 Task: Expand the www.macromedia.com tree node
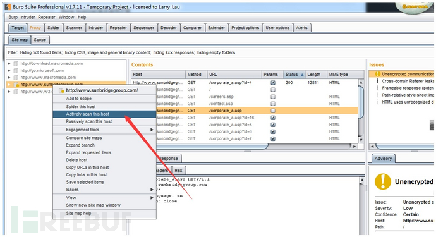pyautogui.click(x=9, y=78)
